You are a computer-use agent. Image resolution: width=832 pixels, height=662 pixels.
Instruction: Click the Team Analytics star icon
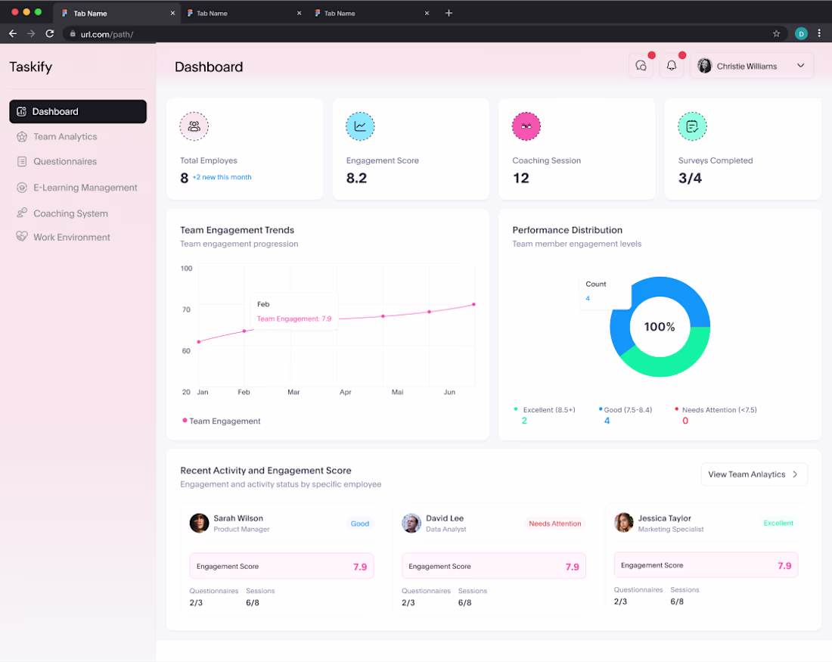click(22, 136)
